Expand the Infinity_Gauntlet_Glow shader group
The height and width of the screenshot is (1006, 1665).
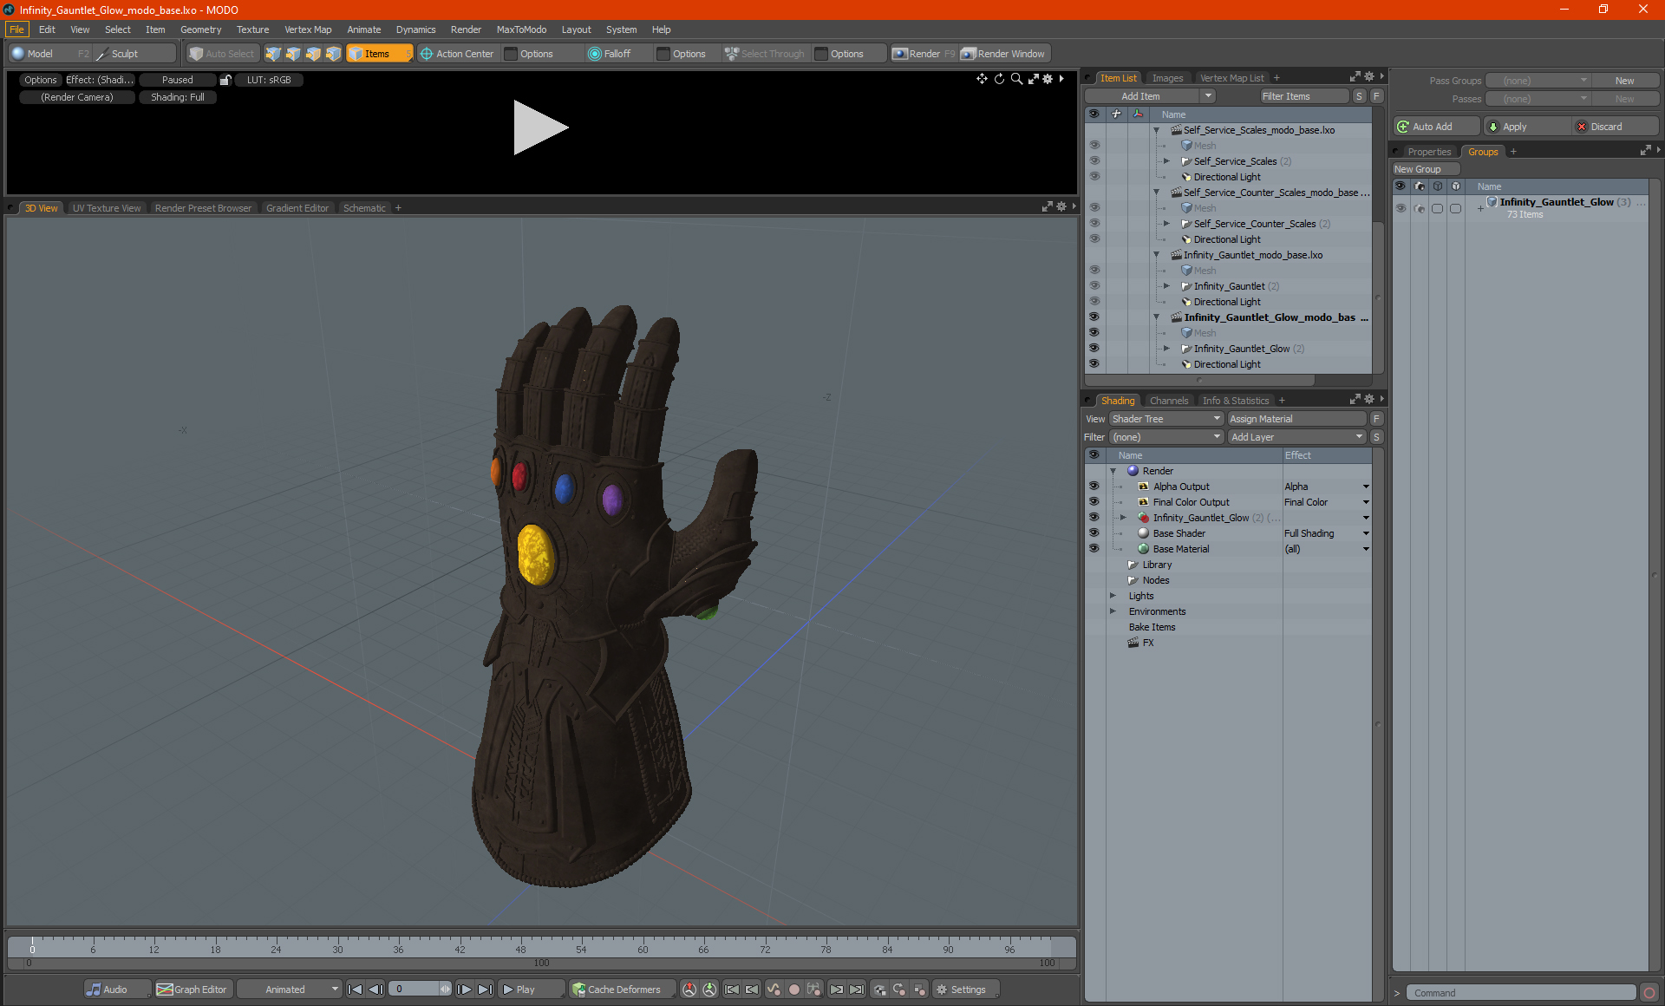pos(1124,517)
